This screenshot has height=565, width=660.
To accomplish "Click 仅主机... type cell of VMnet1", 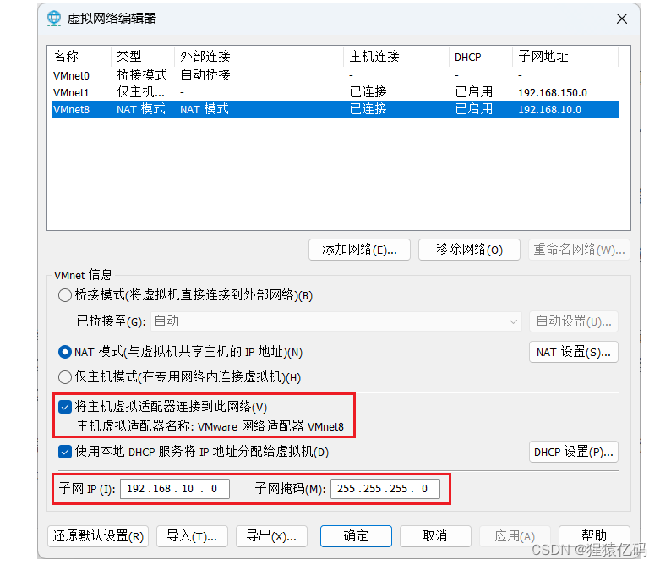I will (140, 92).
